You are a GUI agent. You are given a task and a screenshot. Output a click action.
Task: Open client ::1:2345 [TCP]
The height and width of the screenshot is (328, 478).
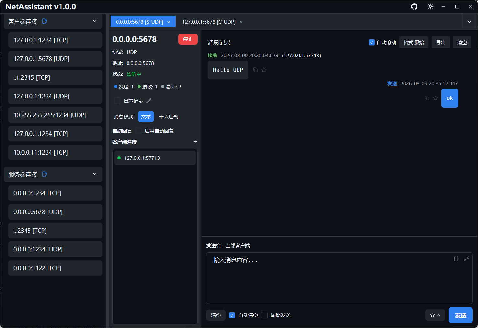(55, 77)
